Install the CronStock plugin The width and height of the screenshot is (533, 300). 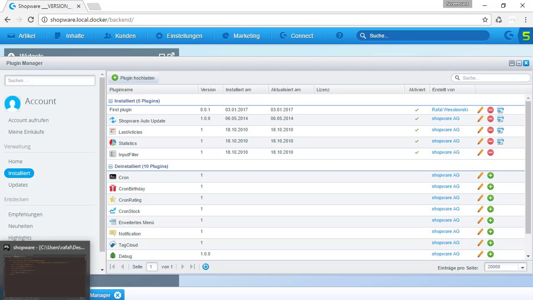(x=491, y=209)
